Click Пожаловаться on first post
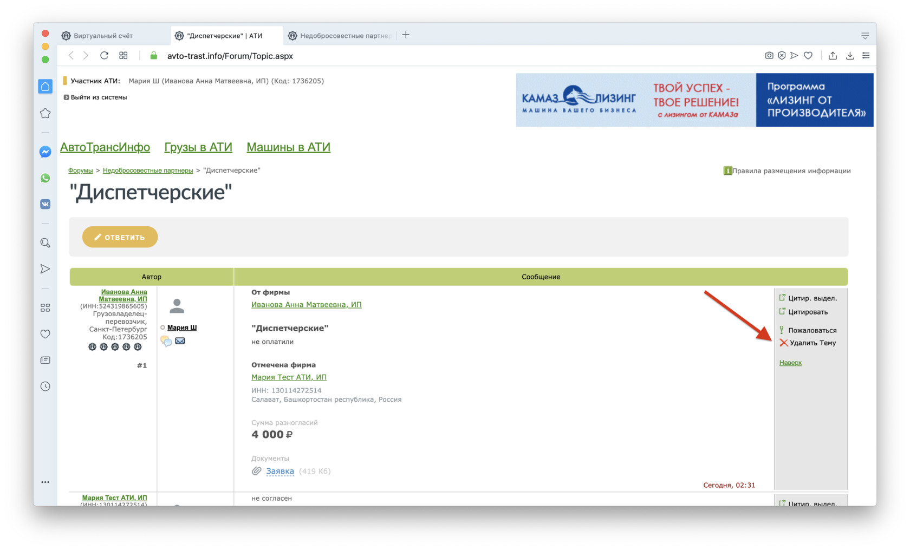The width and height of the screenshot is (910, 550). (812, 330)
